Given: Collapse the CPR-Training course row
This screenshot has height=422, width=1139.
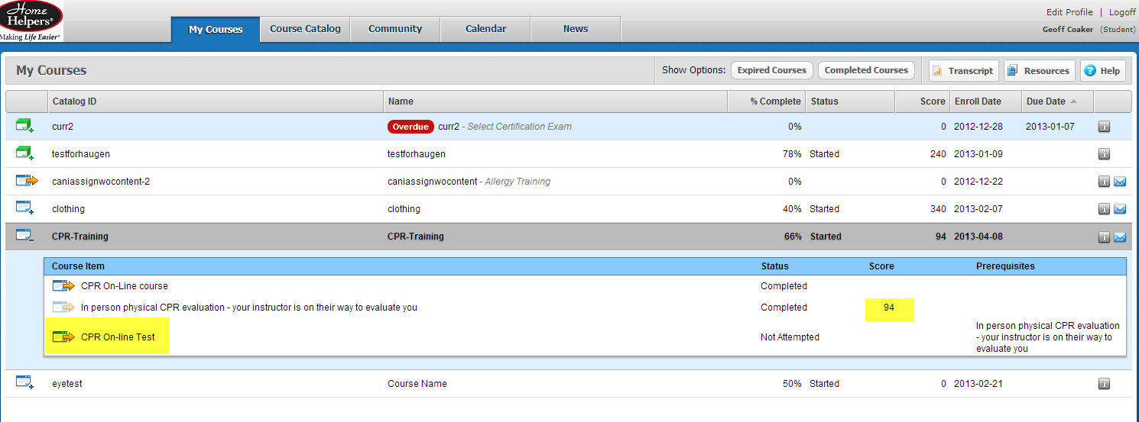Looking at the screenshot, I should pyautogui.click(x=24, y=236).
